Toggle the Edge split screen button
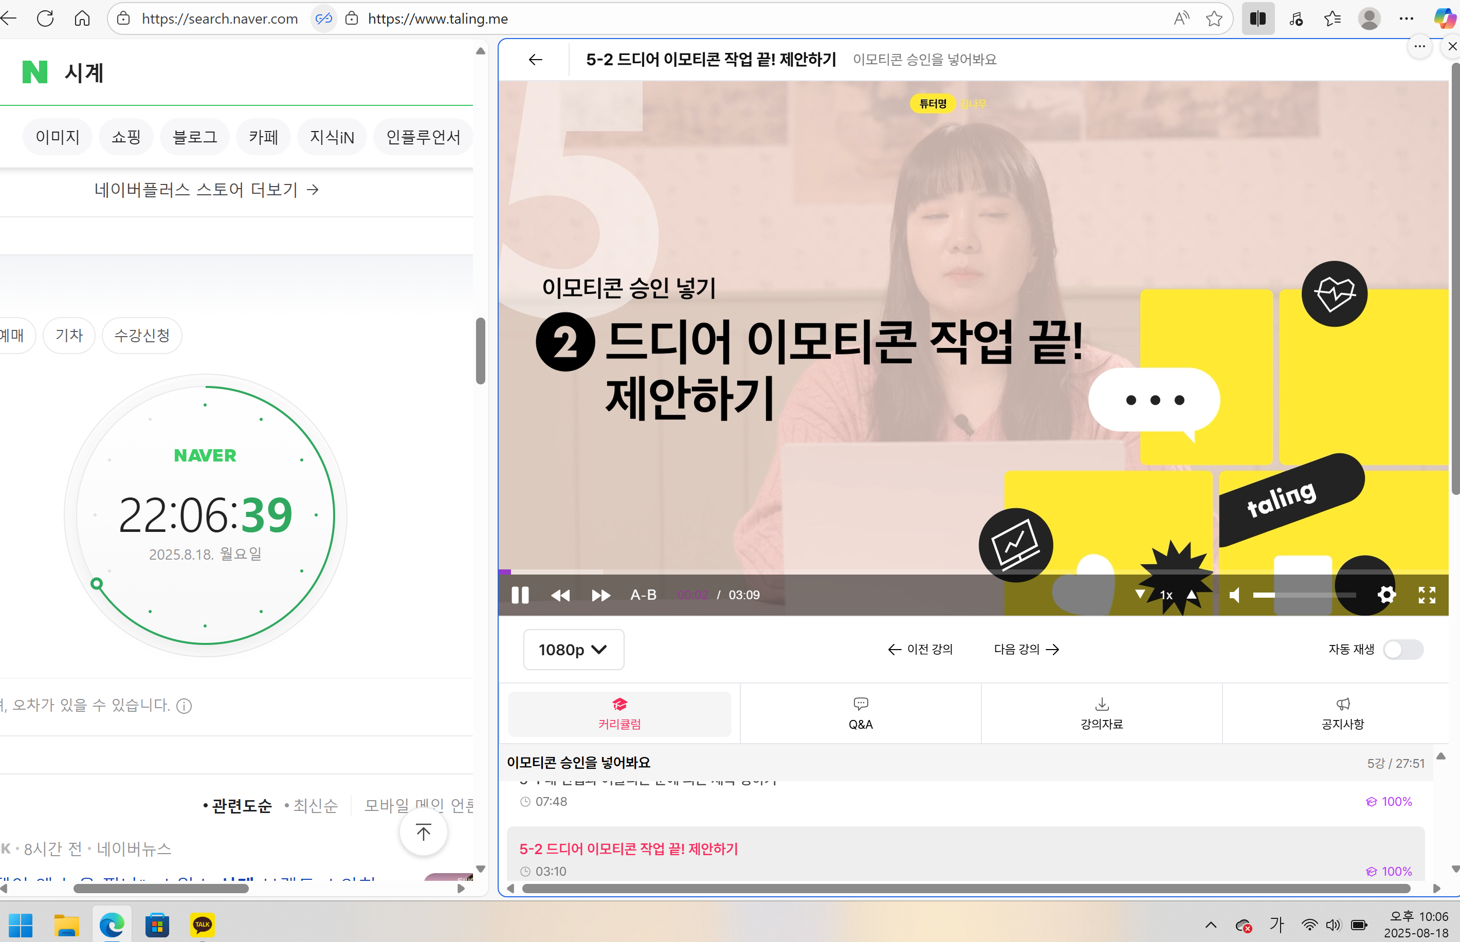Screen dimensions: 1460x942 click(x=1257, y=19)
